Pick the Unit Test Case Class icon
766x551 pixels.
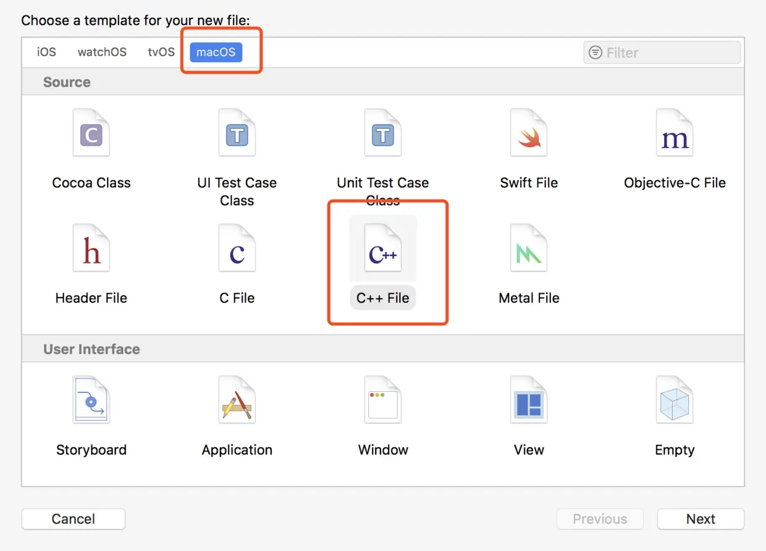coord(383,133)
